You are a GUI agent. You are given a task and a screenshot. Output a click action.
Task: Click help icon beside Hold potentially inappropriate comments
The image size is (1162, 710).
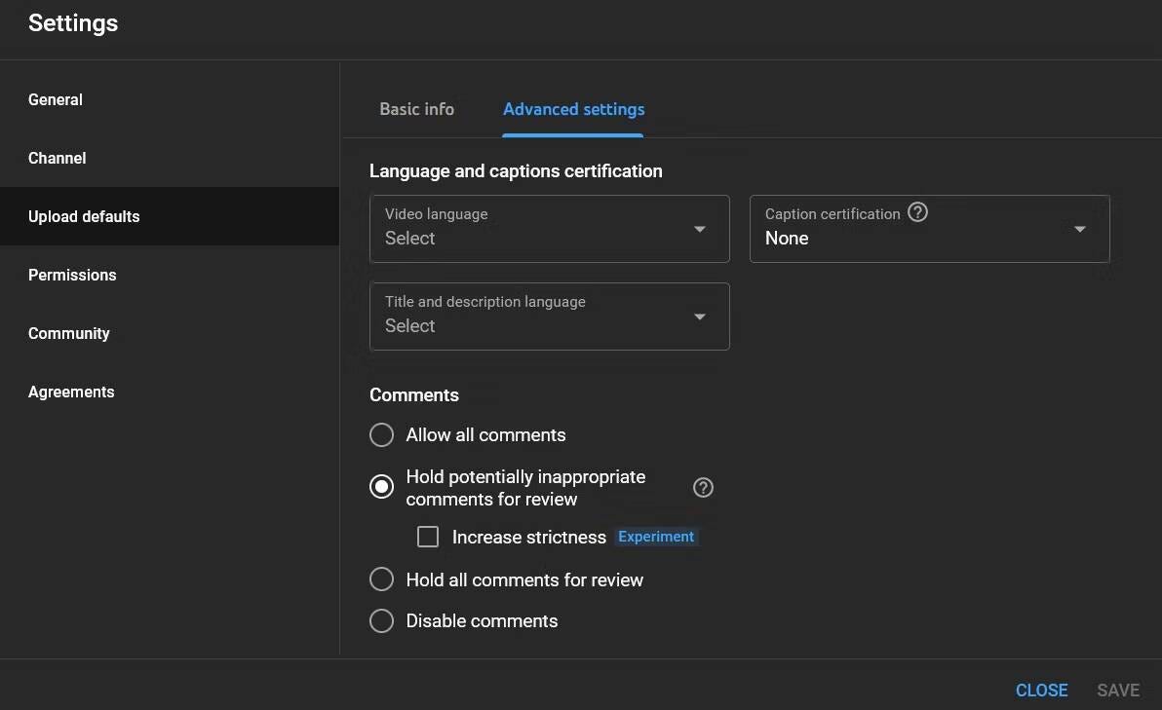tap(703, 488)
